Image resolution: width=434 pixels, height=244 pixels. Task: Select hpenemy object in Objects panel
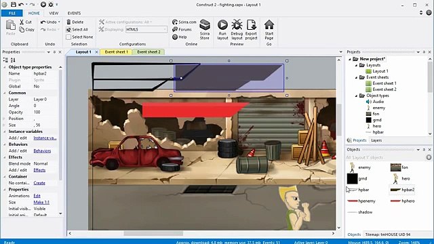(361, 201)
